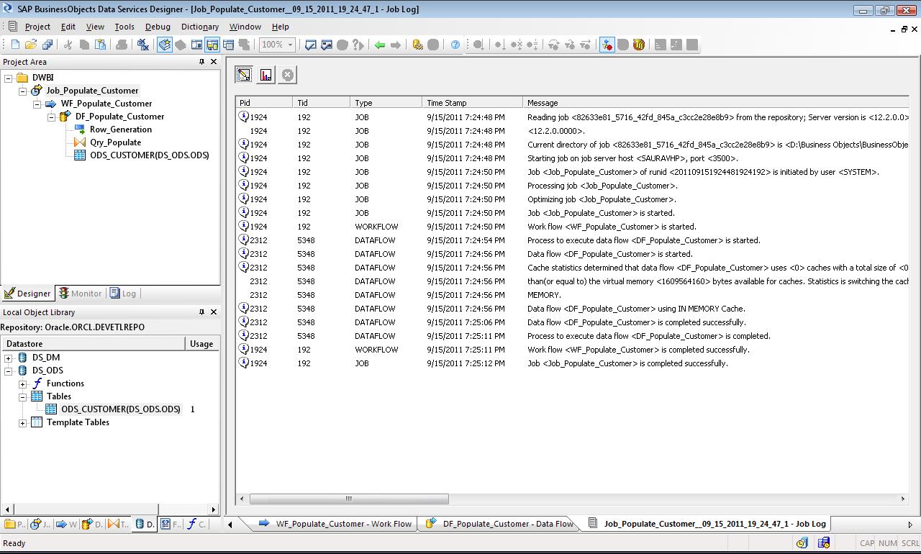Click the Message column header
Image resolution: width=921 pixels, height=554 pixels.
click(716, 103)
